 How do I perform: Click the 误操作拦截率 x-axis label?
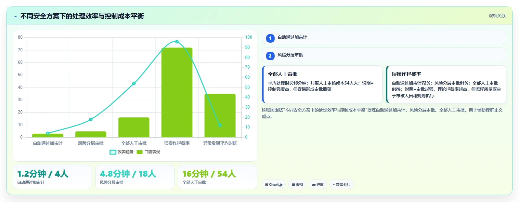177,143
